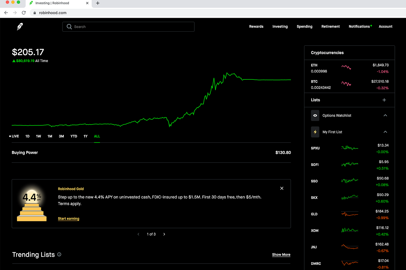Click the 4.4% APY gold trophy image
The width and height of the screenshot is (406, 270).
tap(32, 204)
